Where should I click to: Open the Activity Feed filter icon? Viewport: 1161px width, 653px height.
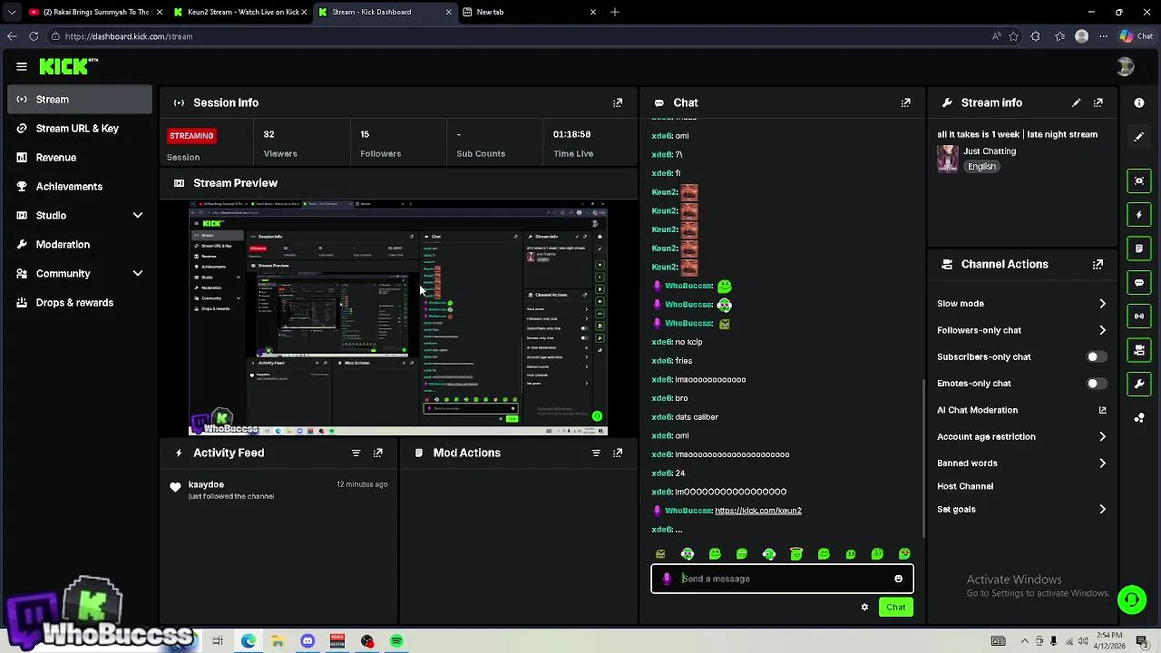click(x=356, y=453)
